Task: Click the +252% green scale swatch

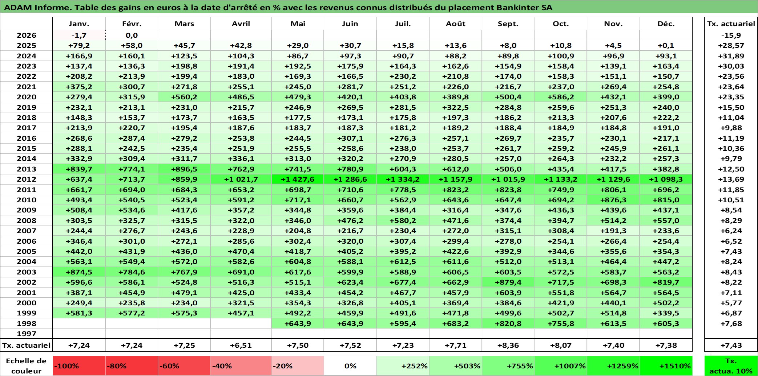Action: (403, 366)
